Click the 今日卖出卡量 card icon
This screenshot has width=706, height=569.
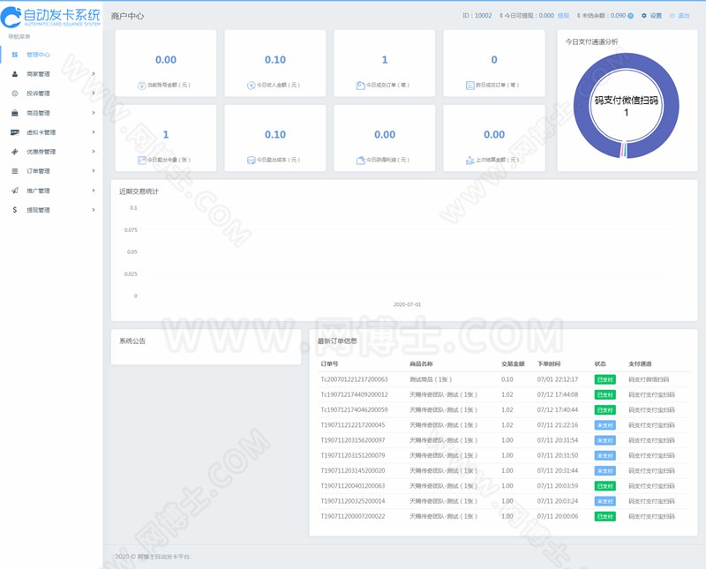coord(141,160)
